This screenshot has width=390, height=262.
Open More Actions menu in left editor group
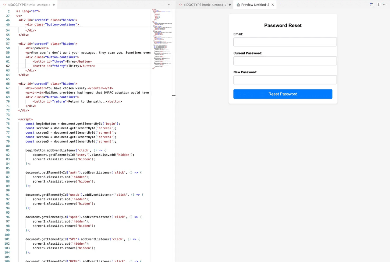click(170, 5)
